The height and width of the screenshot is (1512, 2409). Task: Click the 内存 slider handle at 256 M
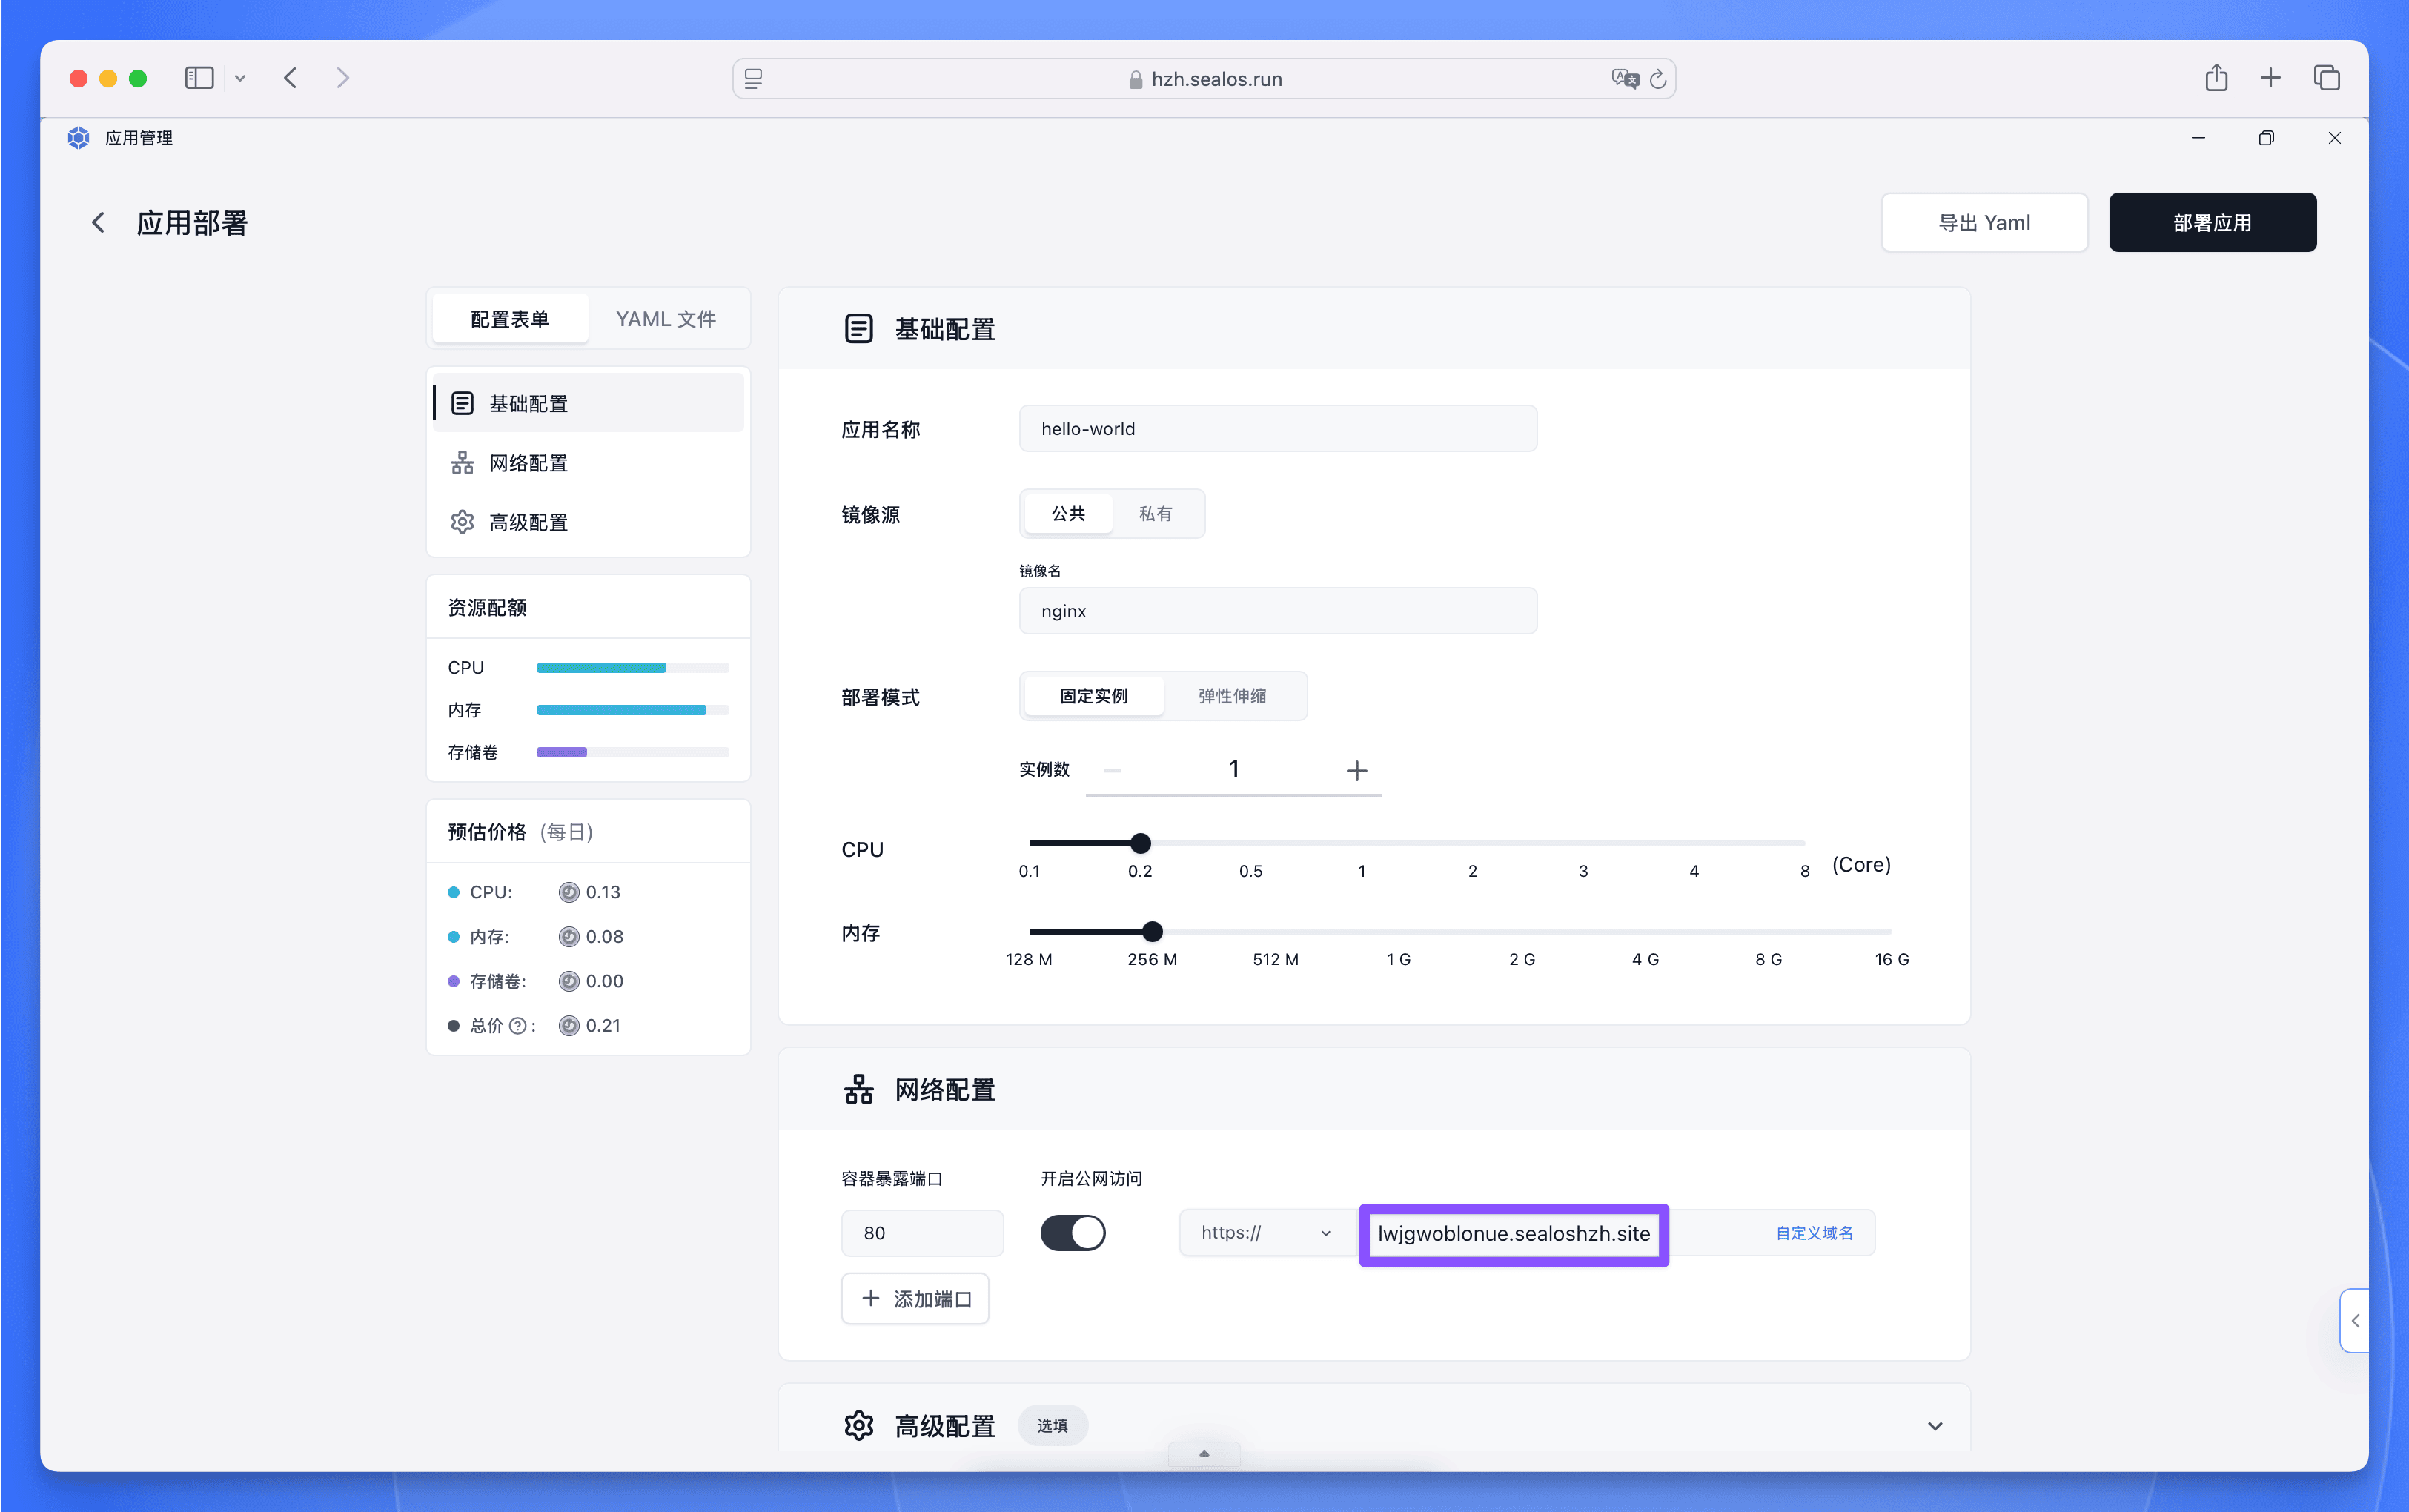(x=1152, y=931)
